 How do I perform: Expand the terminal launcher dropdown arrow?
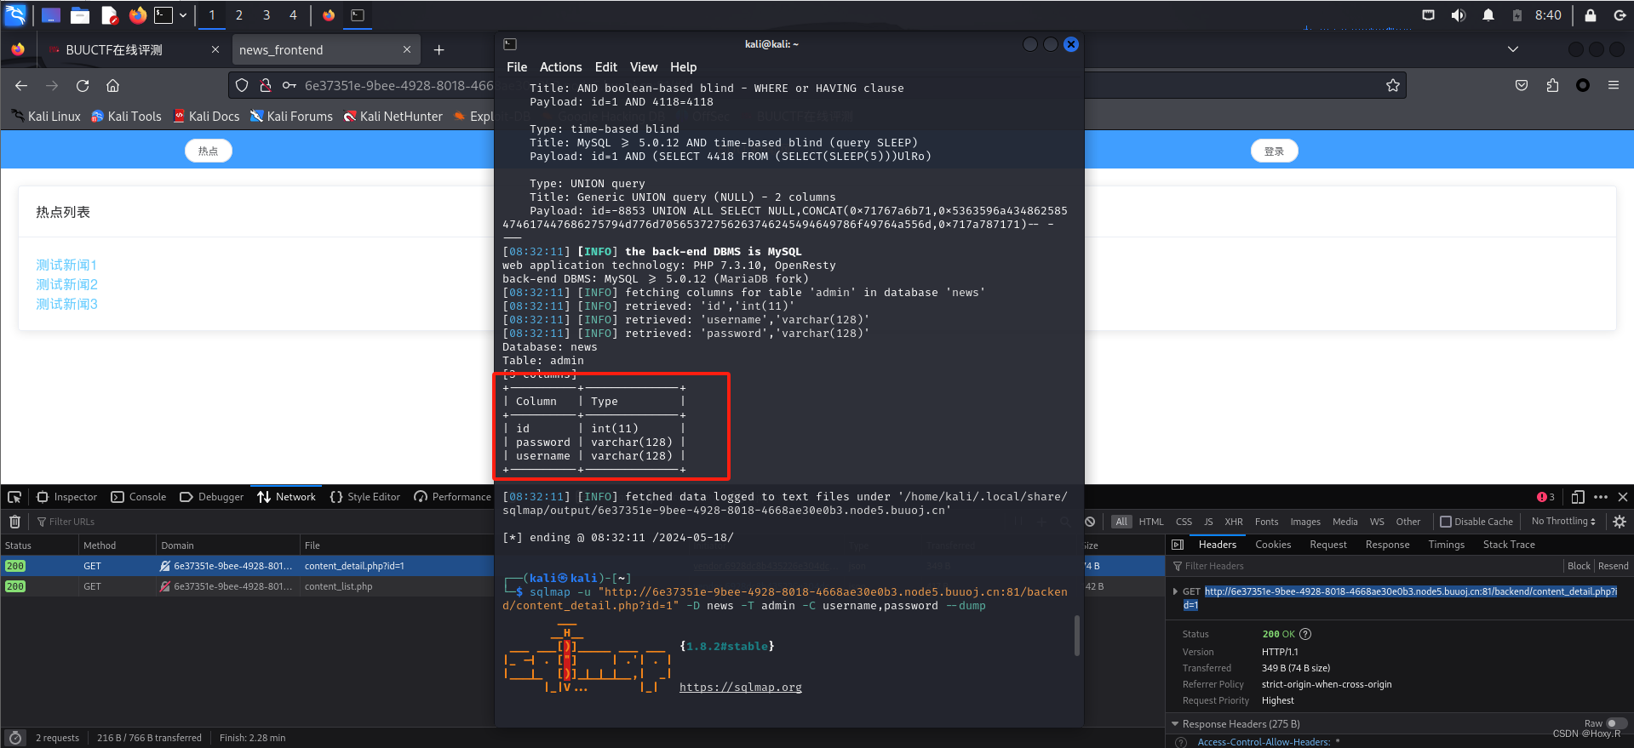click(x=182, y=15)
